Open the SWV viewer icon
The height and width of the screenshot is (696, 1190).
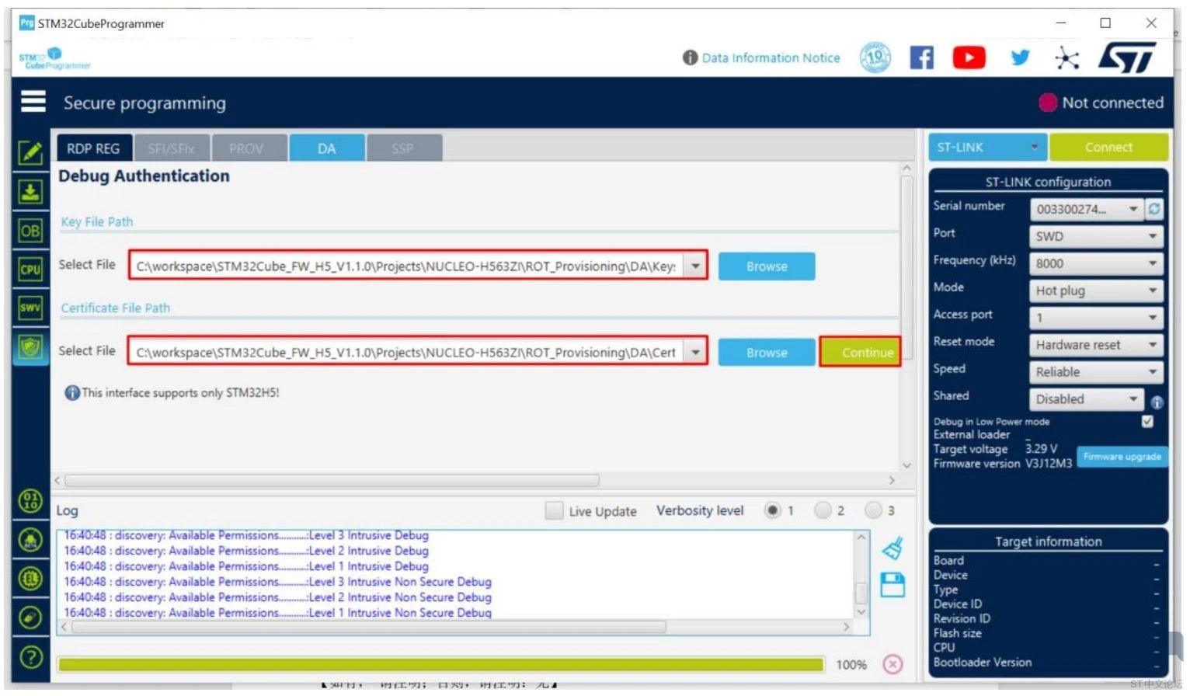30,308
